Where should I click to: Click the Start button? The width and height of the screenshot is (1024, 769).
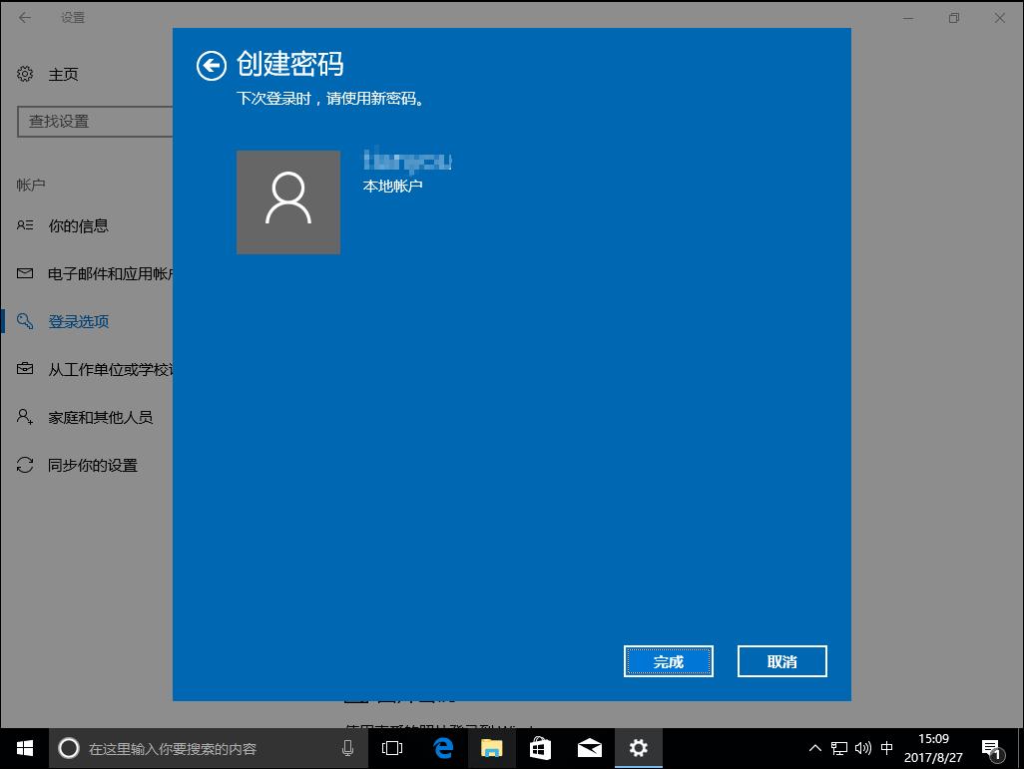tap(23, 746)
